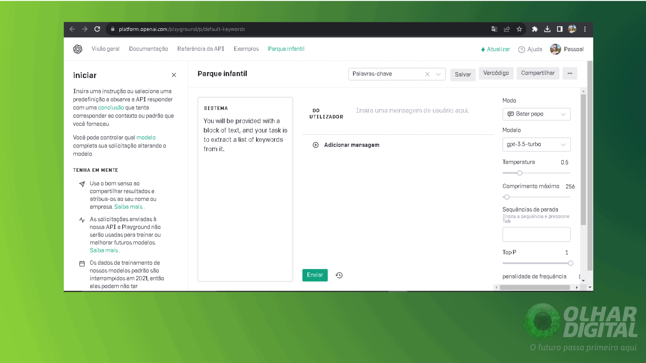This screenshot has height=363, width=646.
Task: Submit with the Enviar button
Action: click(x=315, y=275)
